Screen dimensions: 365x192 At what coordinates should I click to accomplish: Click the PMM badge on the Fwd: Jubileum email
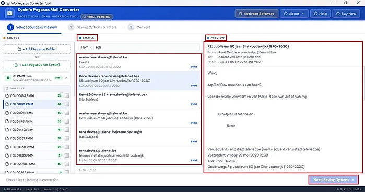pos(194,123)
